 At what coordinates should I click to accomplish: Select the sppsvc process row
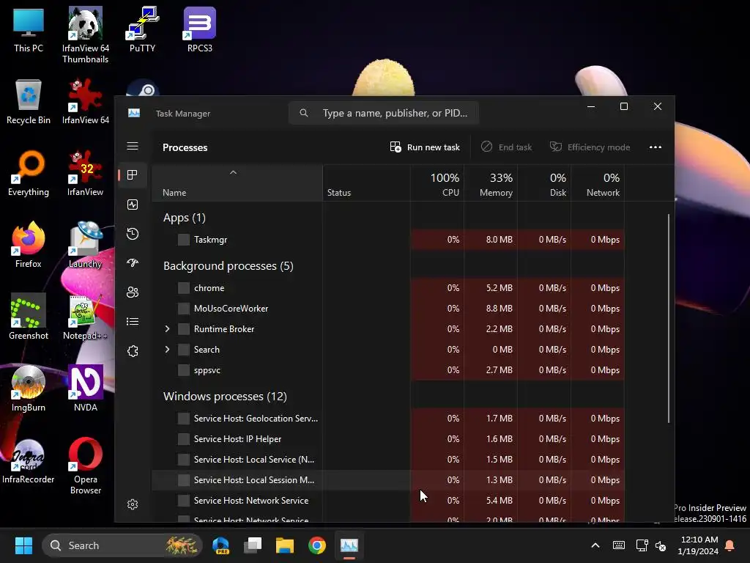(388, 370)
